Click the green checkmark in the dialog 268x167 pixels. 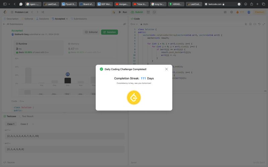[102, 69]
